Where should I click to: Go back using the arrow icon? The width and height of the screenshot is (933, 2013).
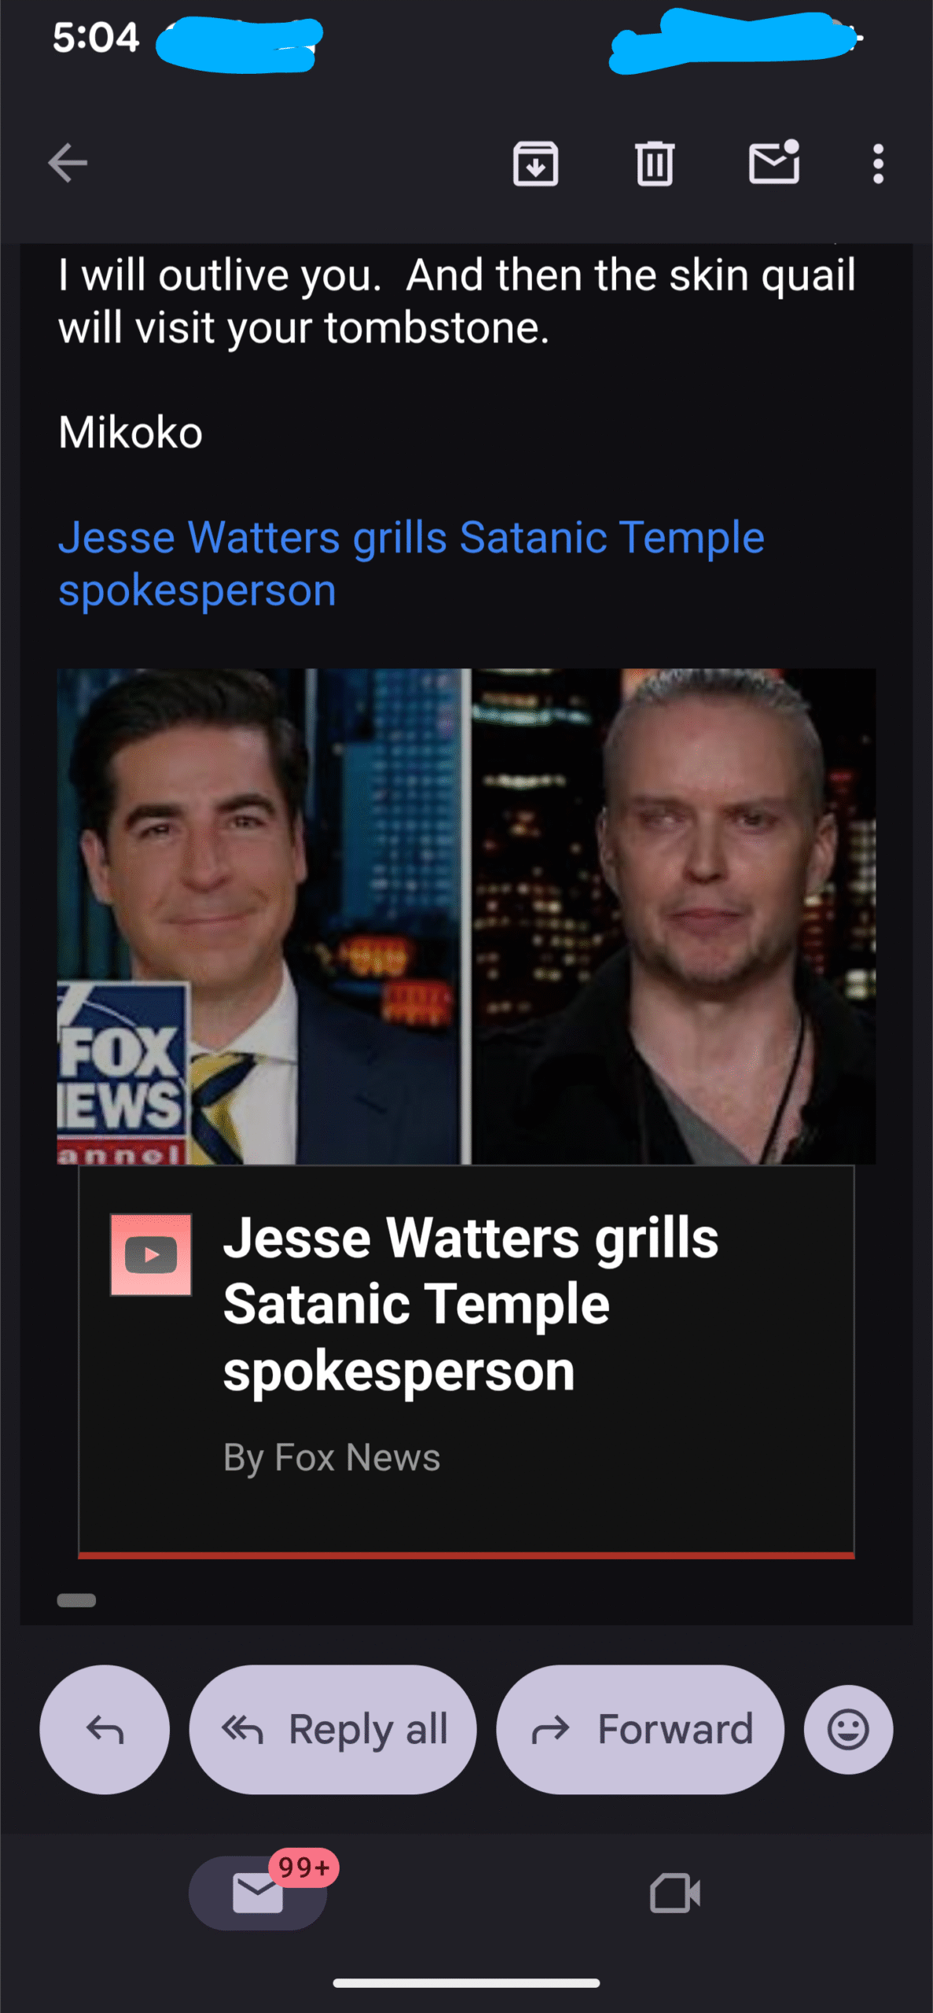[x=68, y=164]
